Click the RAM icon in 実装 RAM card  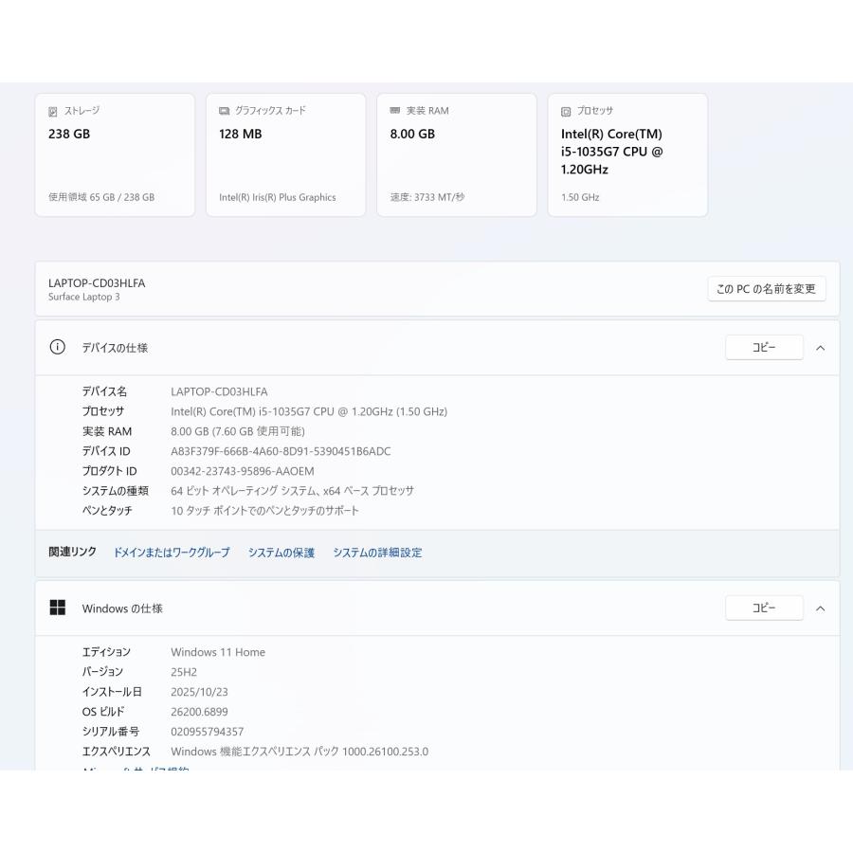tap(395, 111)
